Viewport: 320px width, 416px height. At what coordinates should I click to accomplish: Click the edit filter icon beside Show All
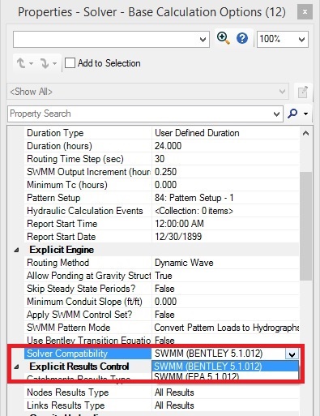point(303,92)
